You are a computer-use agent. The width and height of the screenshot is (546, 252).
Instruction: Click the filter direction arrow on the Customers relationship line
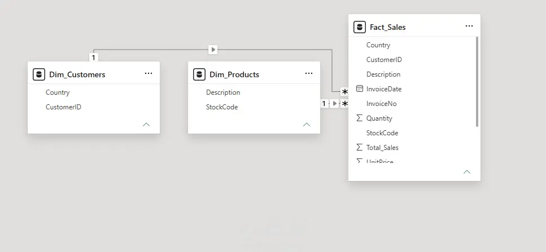click(213, 50)
